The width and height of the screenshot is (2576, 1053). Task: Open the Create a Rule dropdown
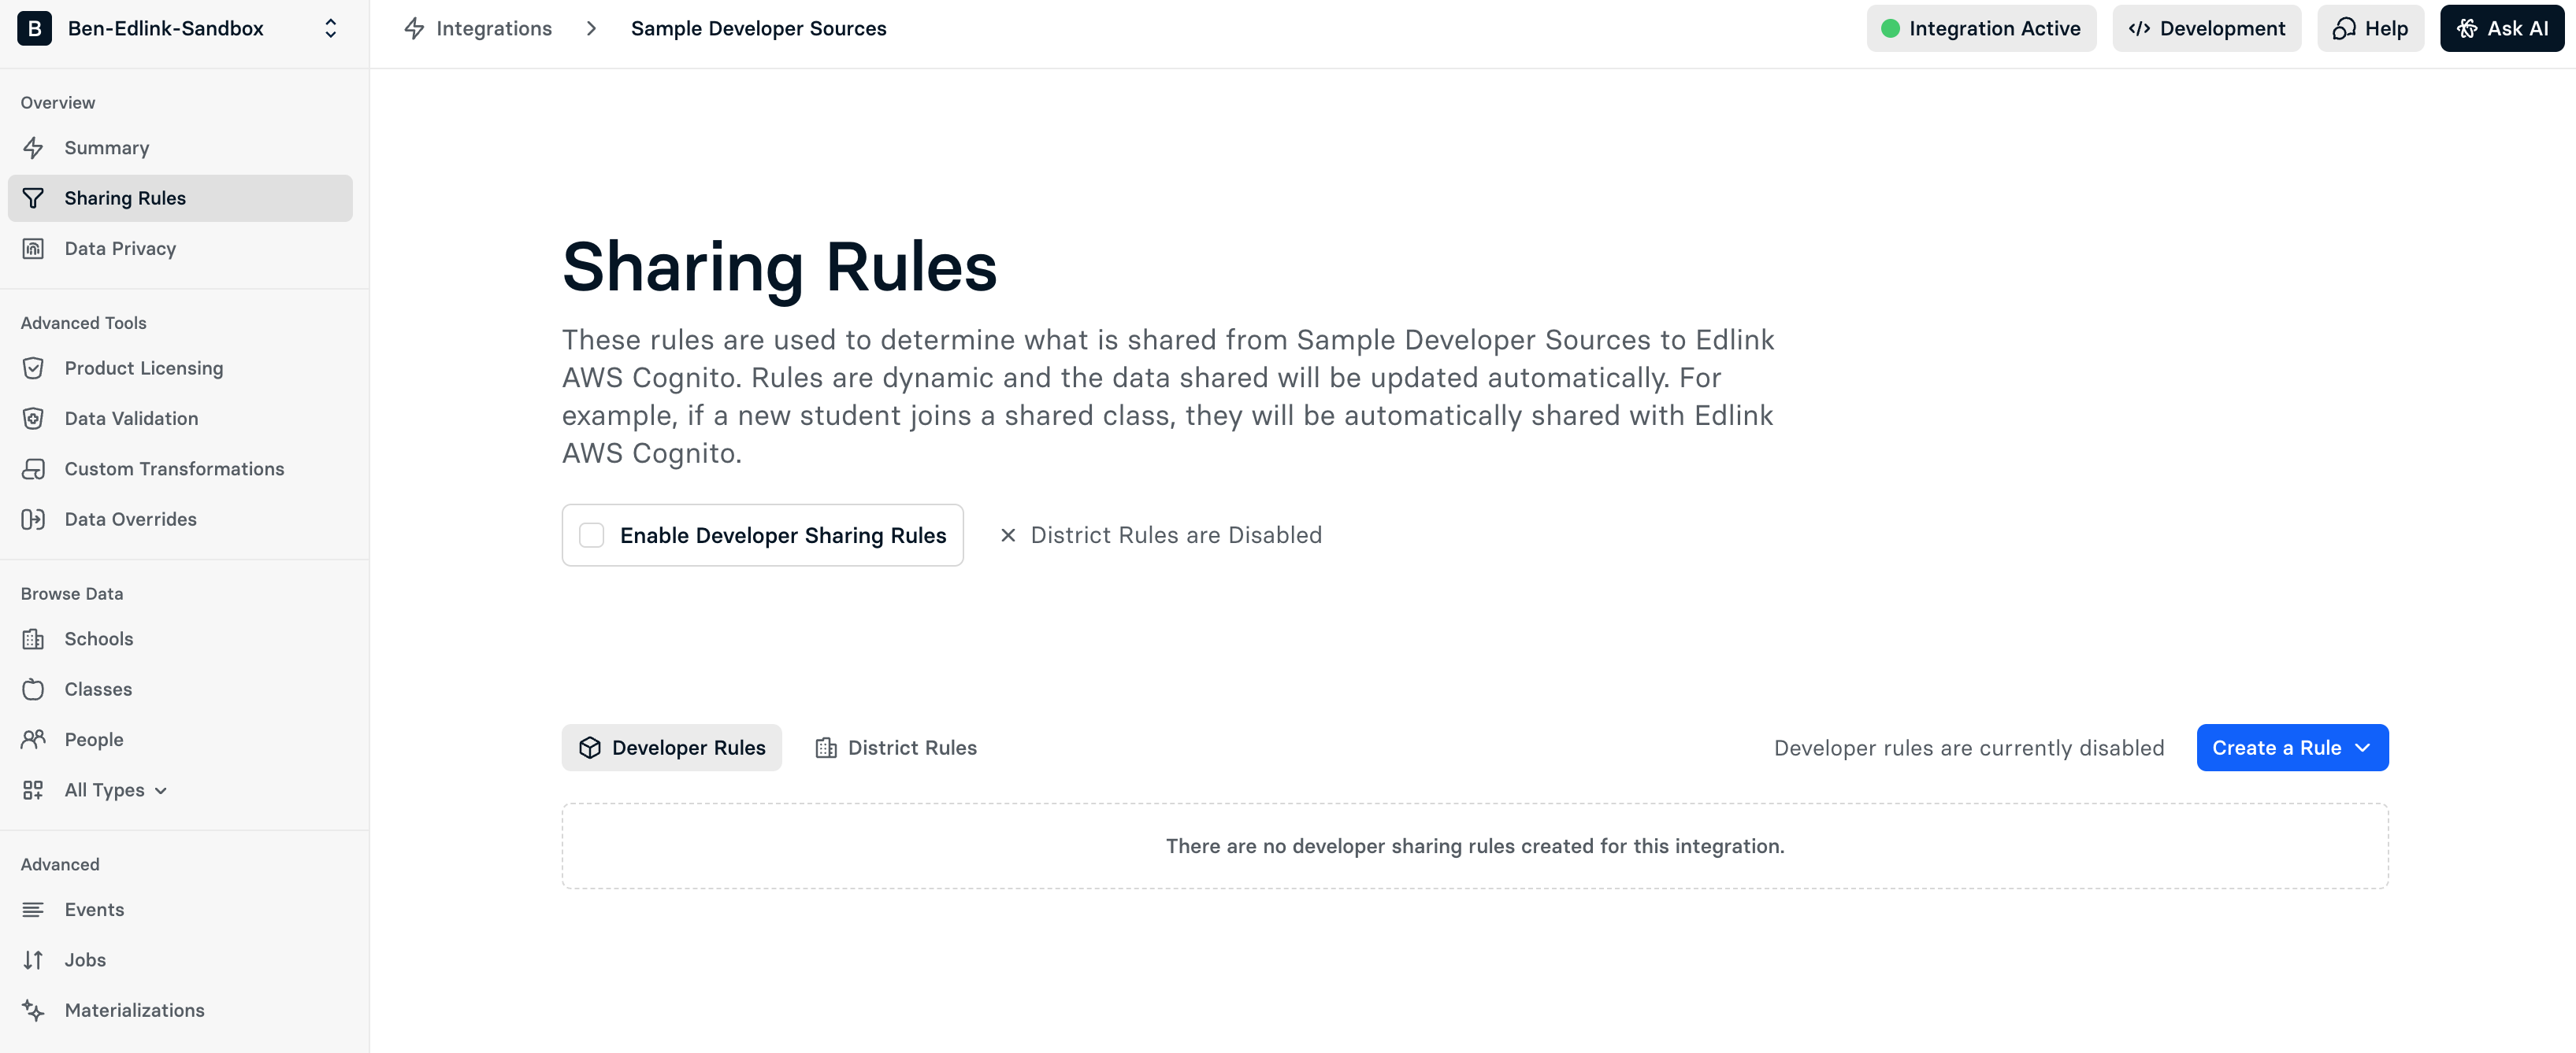[x=2291, y=748]
